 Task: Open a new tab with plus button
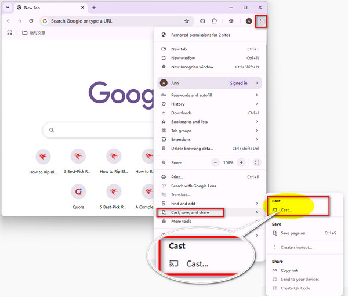tap(94, 8)
